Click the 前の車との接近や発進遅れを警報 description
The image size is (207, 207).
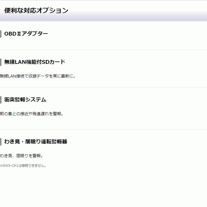[x=31, y=114]
